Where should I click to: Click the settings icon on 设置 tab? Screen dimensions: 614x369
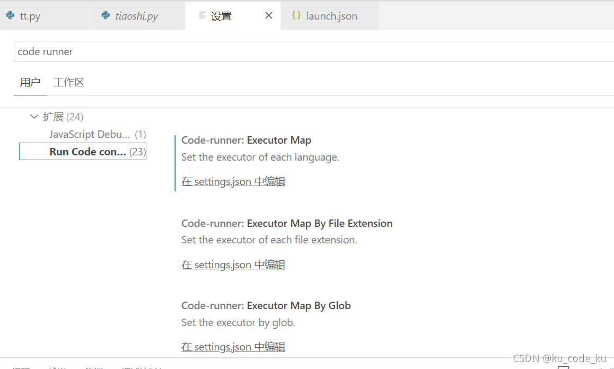(x=202, y=15)
